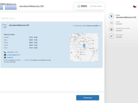Image resolution: width=138 pixels, height=103 pixels.
Task: Click the pencil icon for your details
Action: click(x=111, y=36)
